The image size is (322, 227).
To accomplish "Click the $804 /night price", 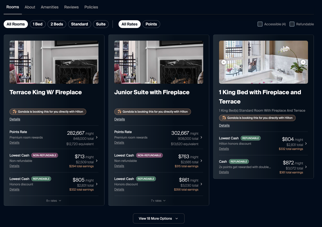I will click(292, 139).
